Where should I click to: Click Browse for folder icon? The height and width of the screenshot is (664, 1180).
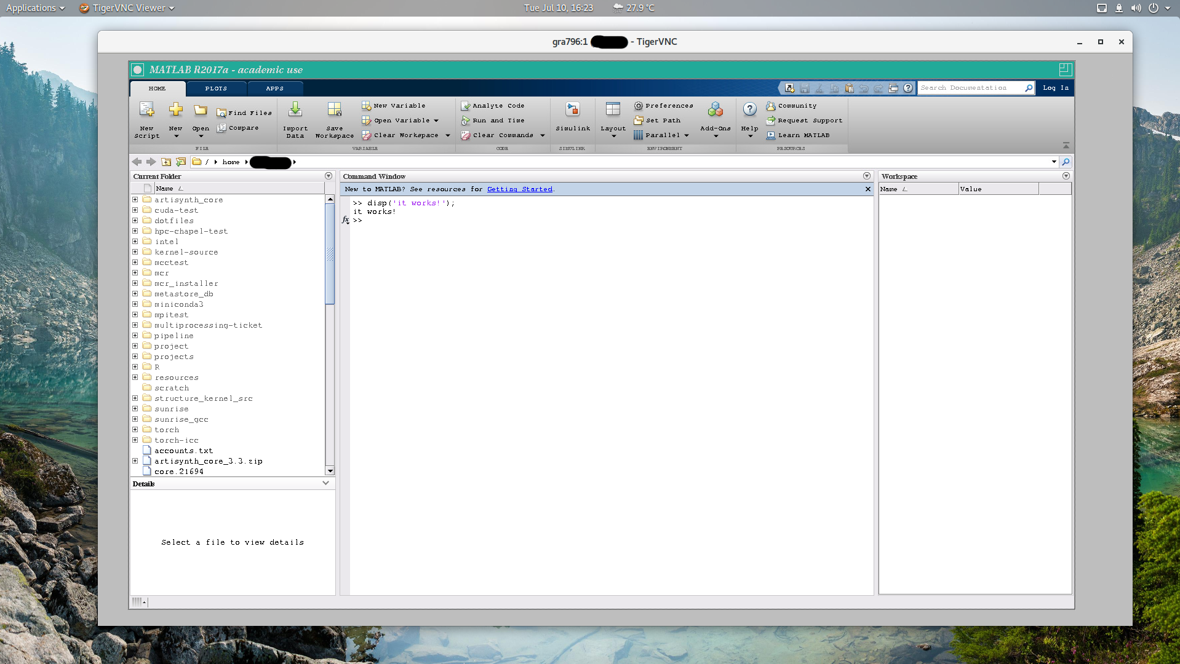tap(181, 162)
